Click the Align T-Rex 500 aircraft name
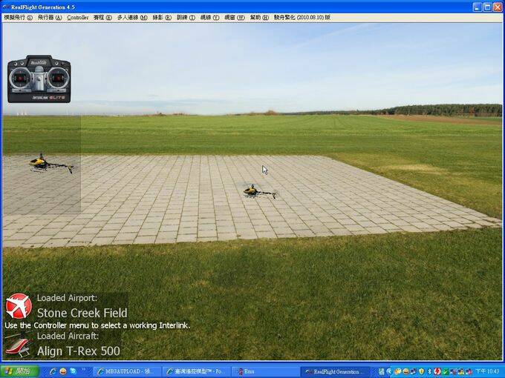Screen dimensions: 505x378 click(79, 351)
